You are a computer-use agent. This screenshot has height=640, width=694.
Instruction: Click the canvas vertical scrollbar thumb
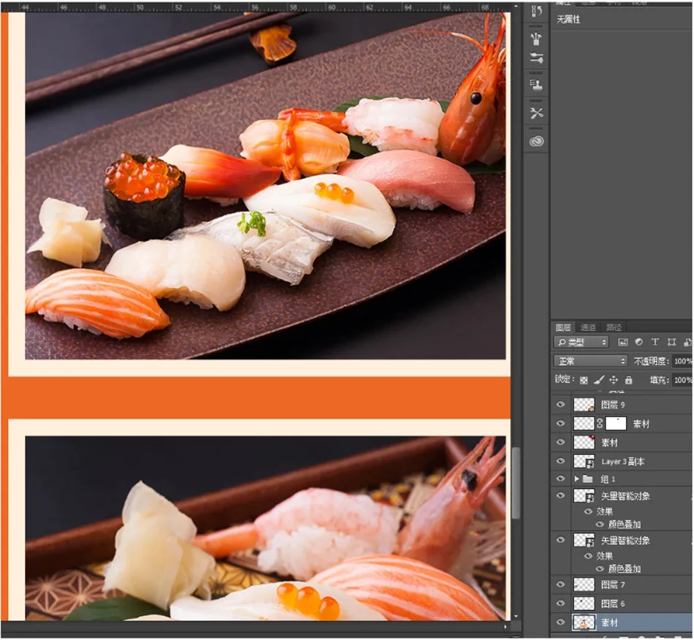(x=516, y=482)
